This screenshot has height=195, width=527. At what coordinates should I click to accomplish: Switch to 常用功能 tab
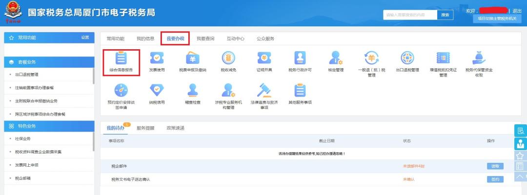click(x=115, y=39)
